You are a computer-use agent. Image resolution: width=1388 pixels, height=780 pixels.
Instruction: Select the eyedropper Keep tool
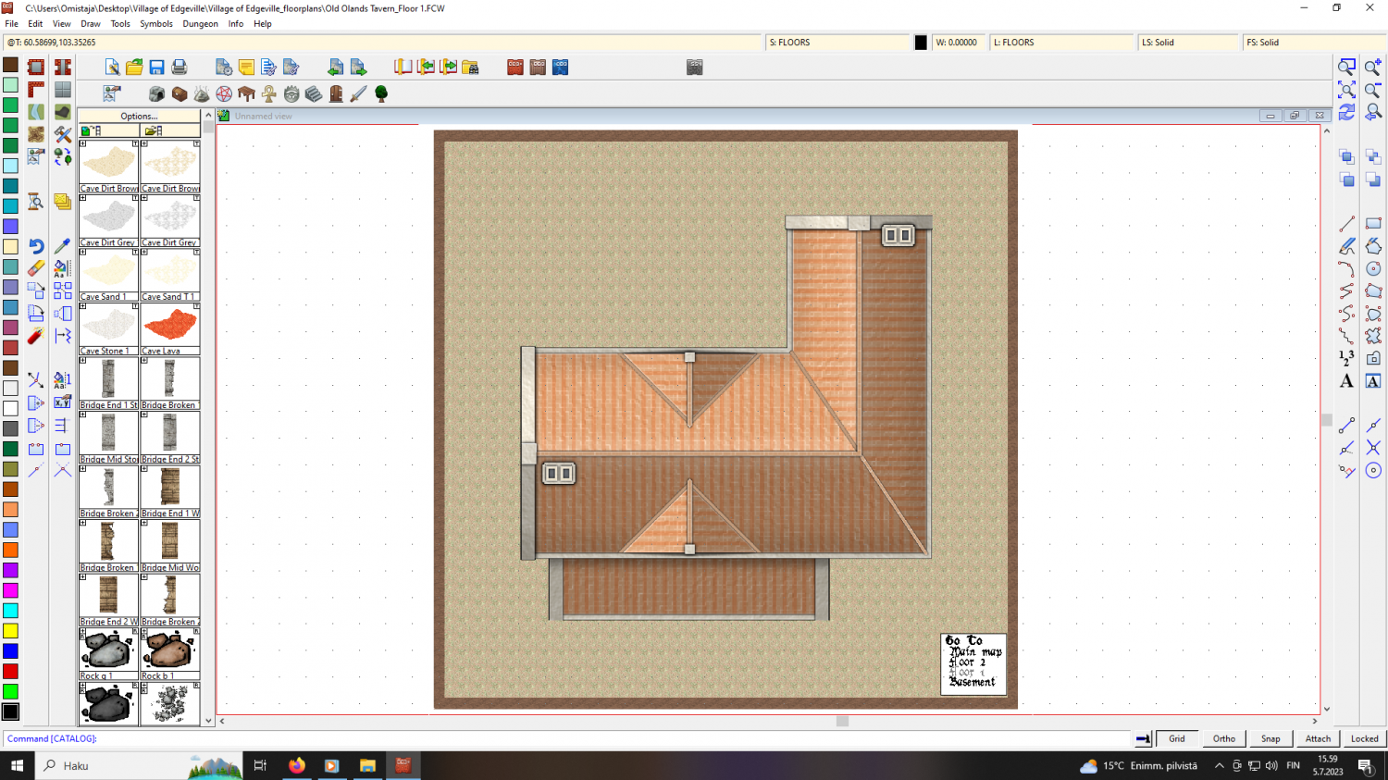[62, 246]
